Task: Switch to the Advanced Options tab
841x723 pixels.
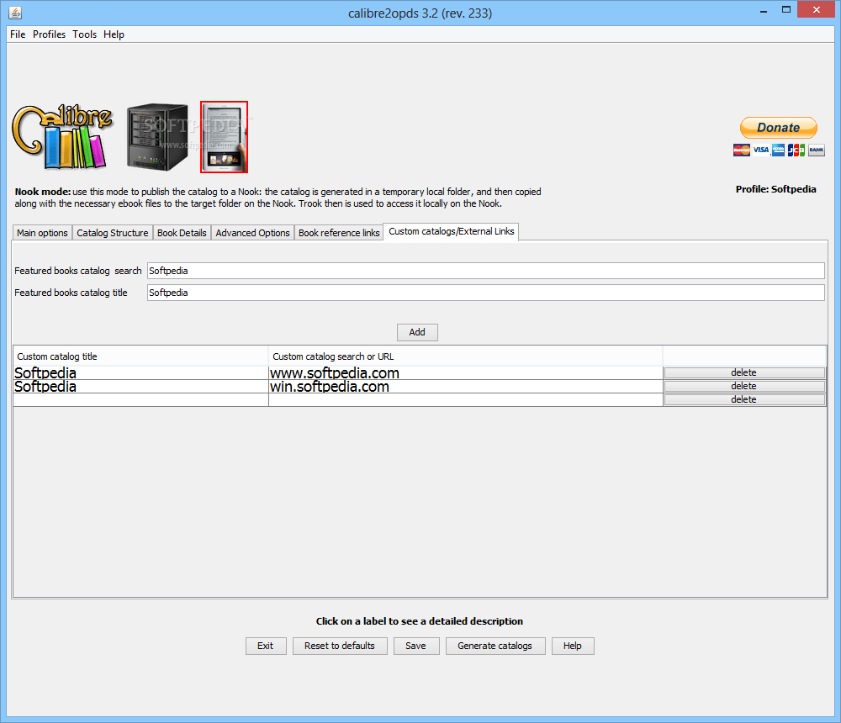Action: pyautogui.click(x=252, y=233)
